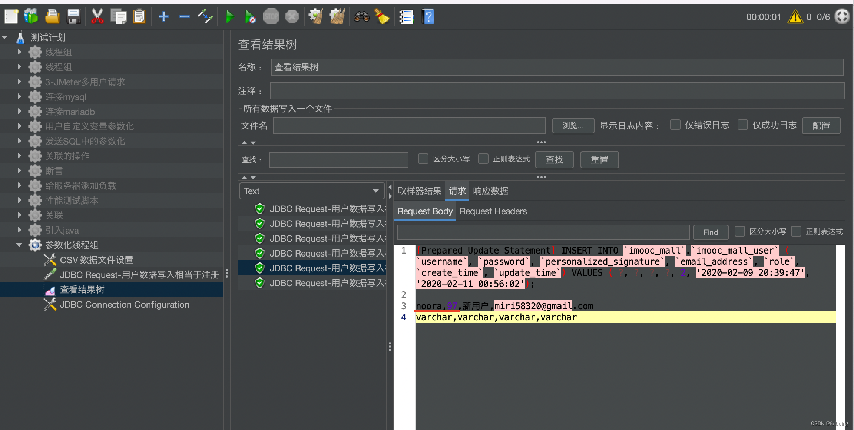Click the Open file folder icon
The image size is (854, 430).
(52, 17)
